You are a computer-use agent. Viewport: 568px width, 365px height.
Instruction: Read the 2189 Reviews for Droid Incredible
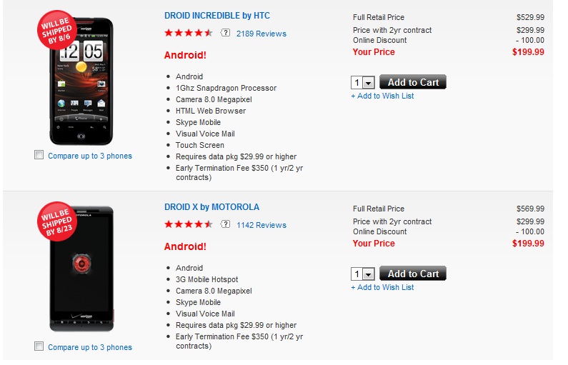coord(261,34)
